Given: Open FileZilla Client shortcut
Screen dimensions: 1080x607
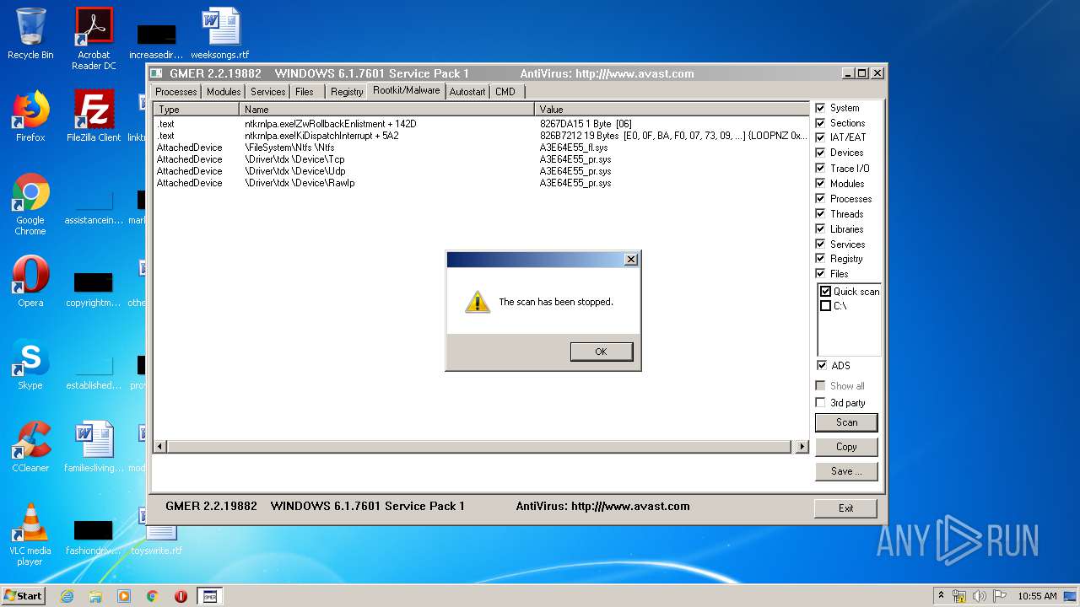Looking at the screenshot, I should pos(94,116).
